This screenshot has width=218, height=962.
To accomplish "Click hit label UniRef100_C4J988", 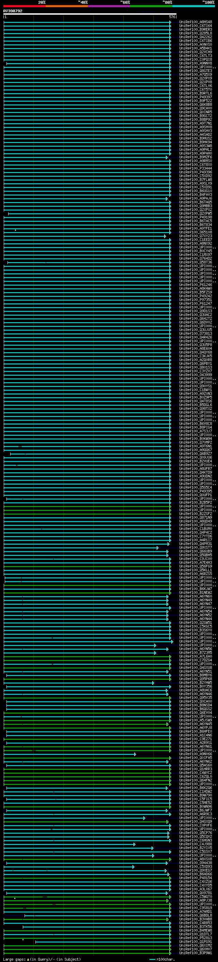I will click(x=196, y=844).
